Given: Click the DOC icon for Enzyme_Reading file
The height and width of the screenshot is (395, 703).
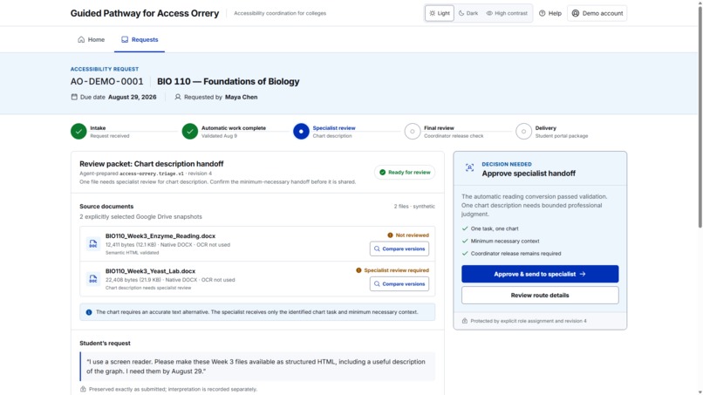Looking at the screenshot, I should click(92, 244).
